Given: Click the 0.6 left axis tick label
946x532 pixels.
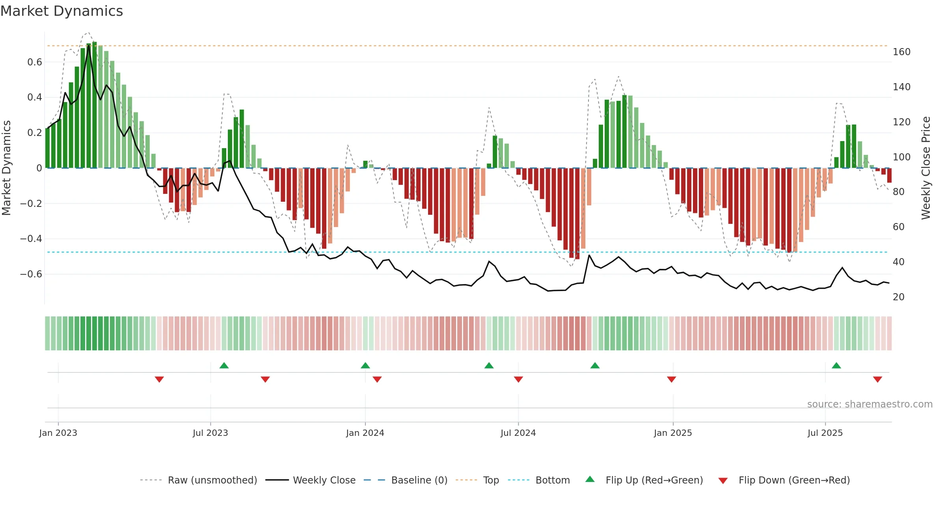Looking at the screenshot, I should [35, 62].
